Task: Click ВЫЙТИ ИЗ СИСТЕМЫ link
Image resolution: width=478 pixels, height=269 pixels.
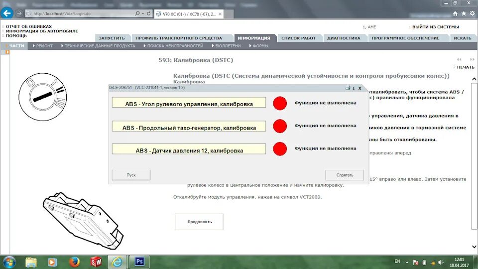Action: 435,27
